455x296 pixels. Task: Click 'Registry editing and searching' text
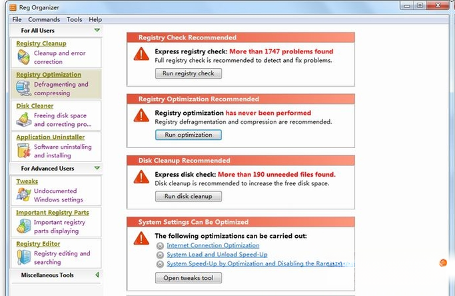coord(62,257)
